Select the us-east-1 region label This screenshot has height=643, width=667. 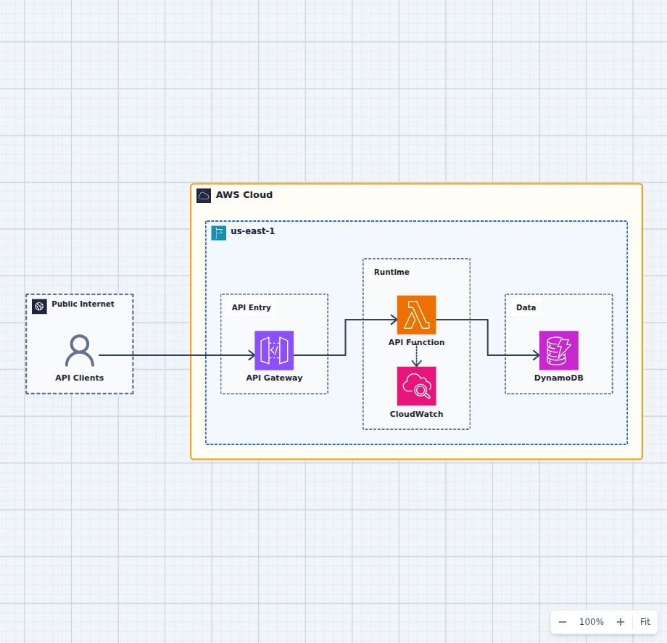click(253, 231)
